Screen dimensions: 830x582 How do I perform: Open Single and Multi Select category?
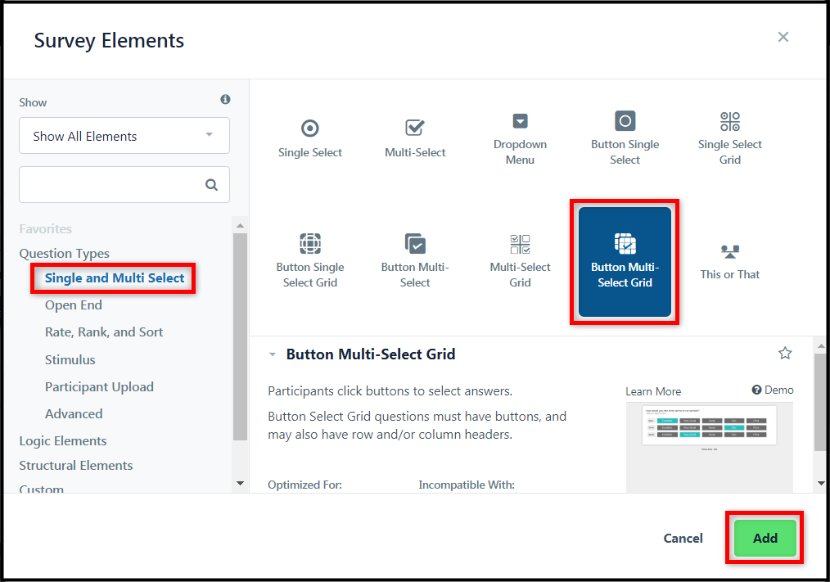click(x=115, y=278)
